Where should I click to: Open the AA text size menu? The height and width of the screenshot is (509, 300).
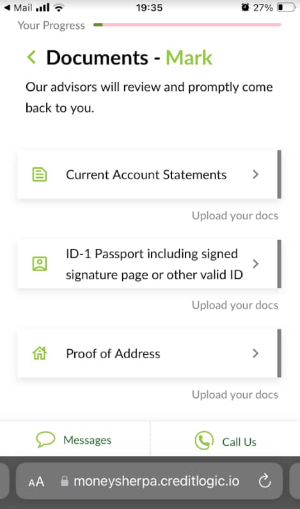click(x=36, y=482)
